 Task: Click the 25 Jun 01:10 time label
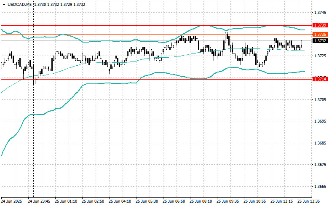click(66, 201)
